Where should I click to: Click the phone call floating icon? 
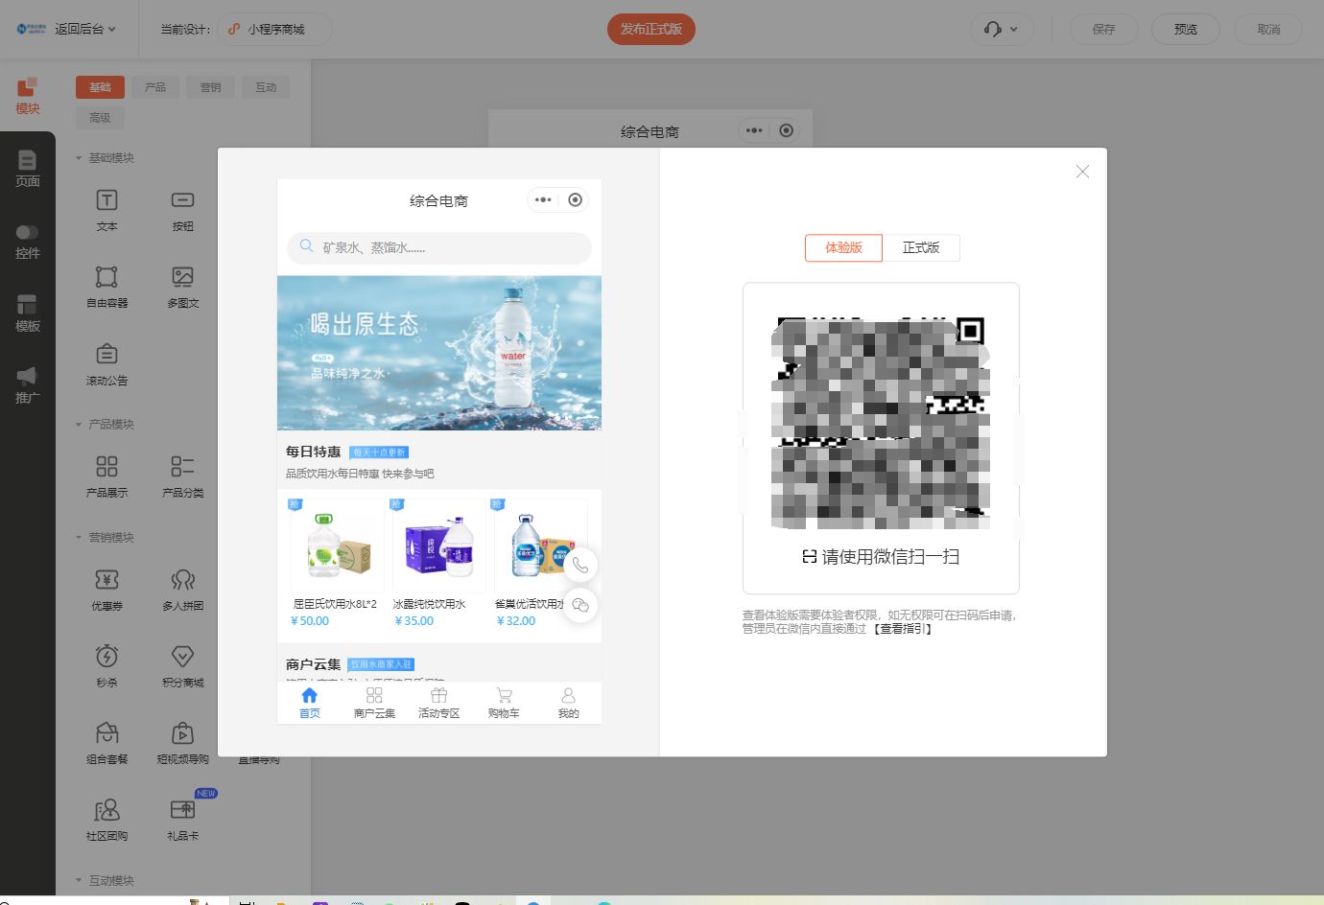tap(579, 565)
